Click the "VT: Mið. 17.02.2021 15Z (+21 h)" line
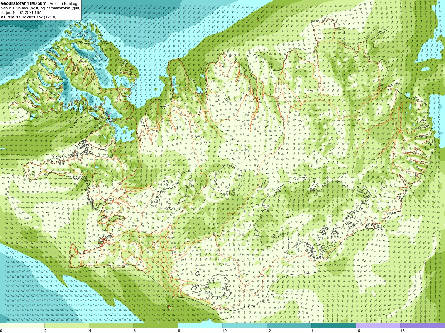The height and width of the screenshot is (333, 445). click(x=29, y=17)
